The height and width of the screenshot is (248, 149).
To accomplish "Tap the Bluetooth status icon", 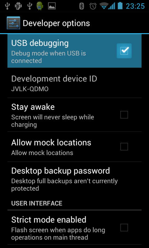I will coord(81,6).
